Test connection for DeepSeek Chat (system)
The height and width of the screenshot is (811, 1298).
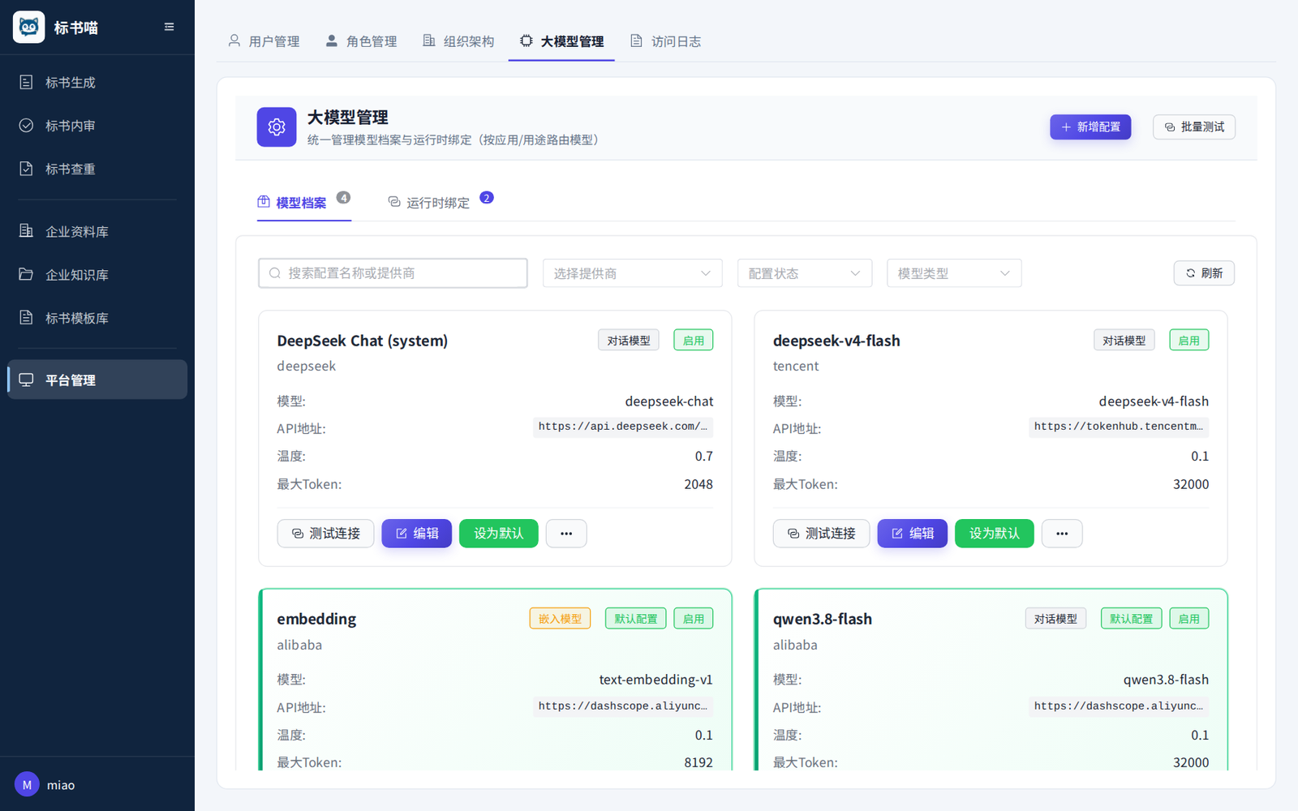tap(325, 534)
